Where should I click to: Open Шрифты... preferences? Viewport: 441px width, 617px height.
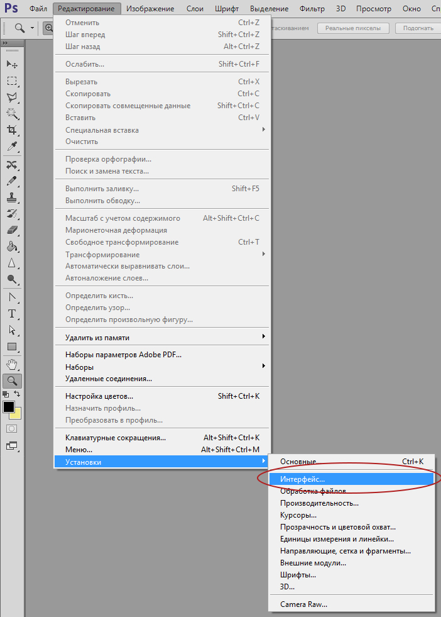pos(351,574)
